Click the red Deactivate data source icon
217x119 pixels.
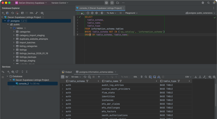17,13
